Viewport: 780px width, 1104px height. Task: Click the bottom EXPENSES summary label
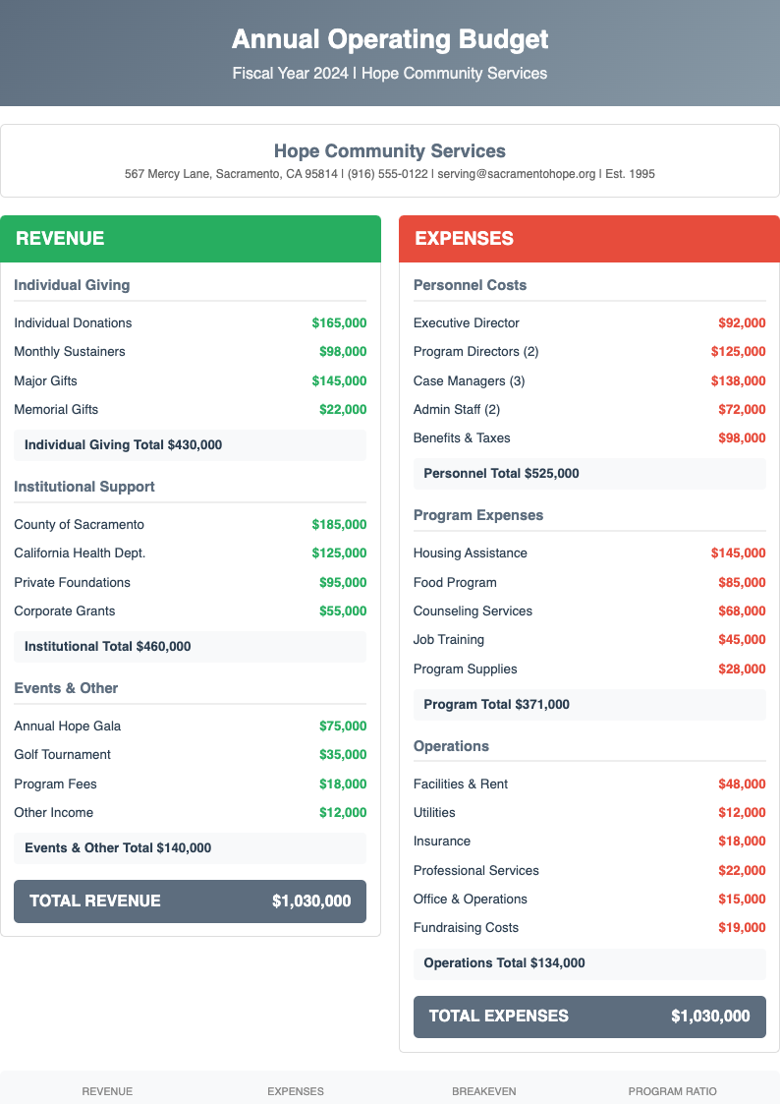296,1091
